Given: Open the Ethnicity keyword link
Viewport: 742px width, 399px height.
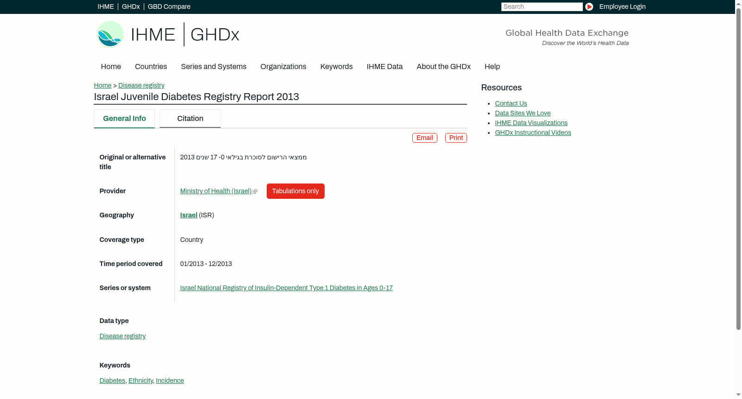Looking at the screenshot, I should 141,380.
